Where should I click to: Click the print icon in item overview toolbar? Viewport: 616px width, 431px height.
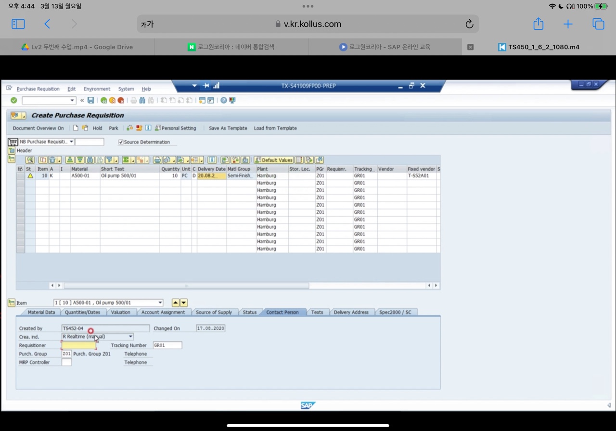tap(157, 160)
